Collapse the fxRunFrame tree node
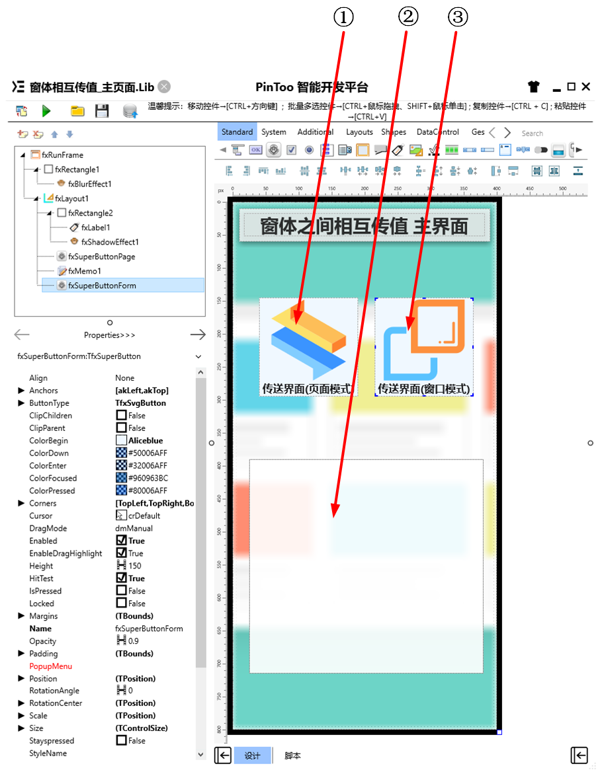Image resolution: width=602 pixels, height=774 pixels. (22, 155)
